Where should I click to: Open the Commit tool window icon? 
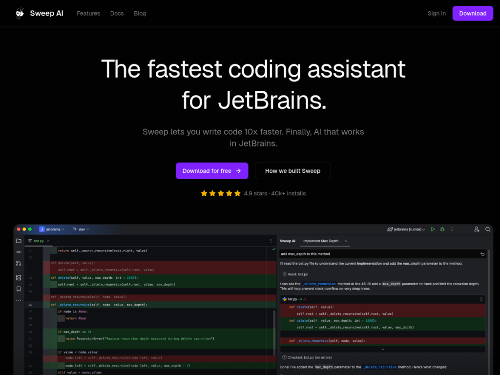tap(19, 252)
